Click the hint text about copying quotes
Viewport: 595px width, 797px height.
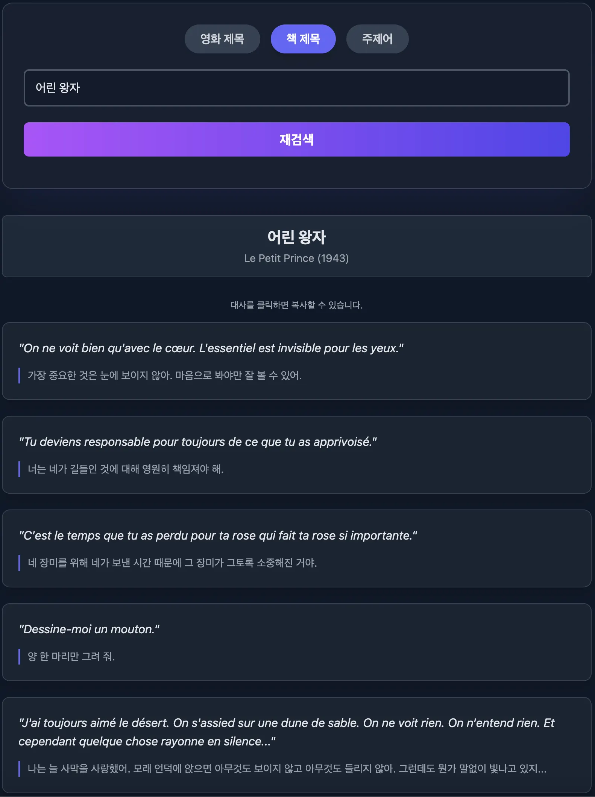tap(296, 305)
